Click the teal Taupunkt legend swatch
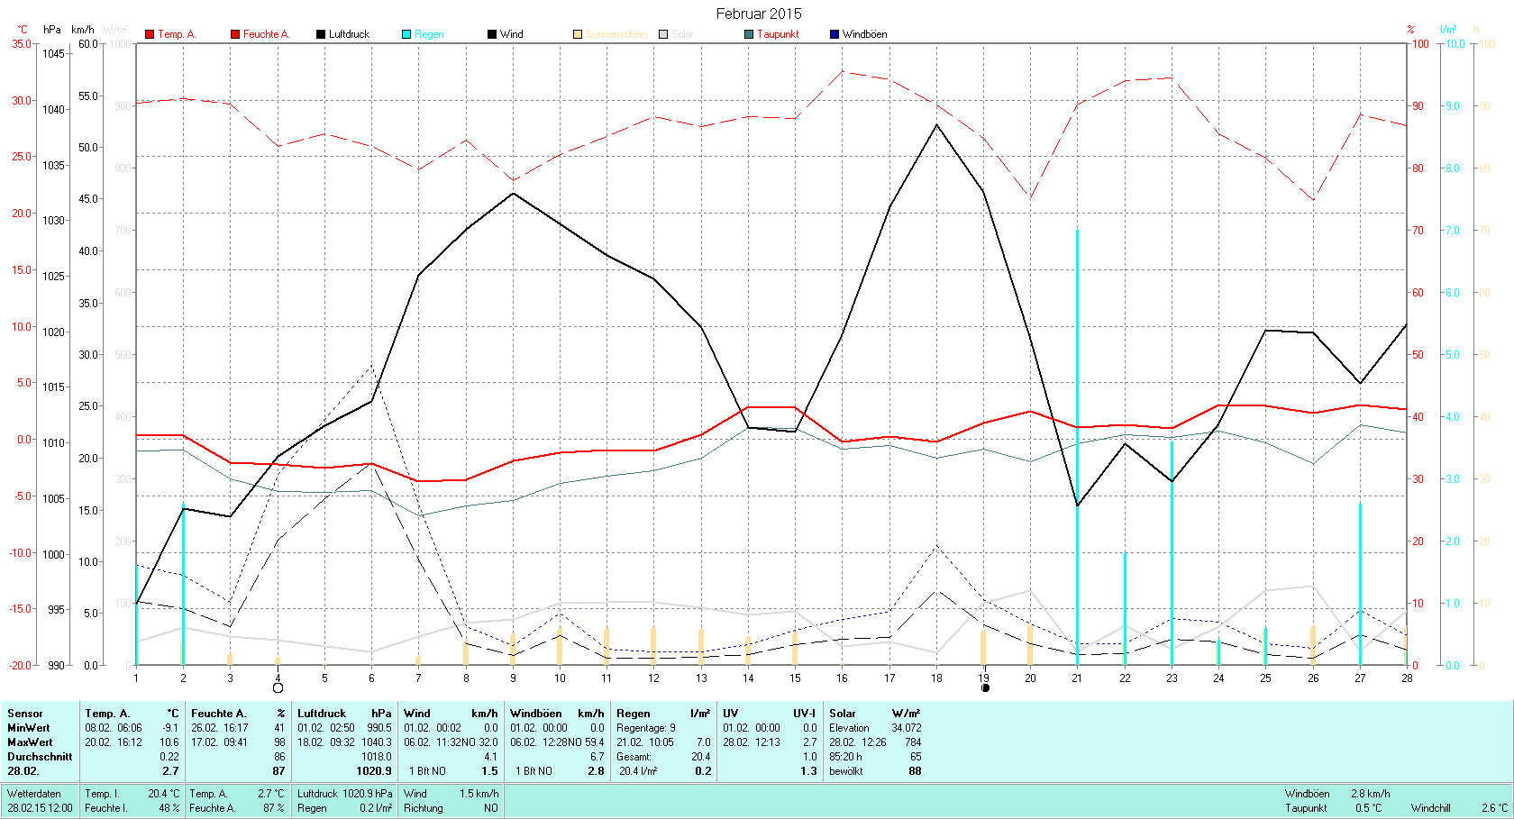Screen dimensions: 1514x819 pos(749,34)
